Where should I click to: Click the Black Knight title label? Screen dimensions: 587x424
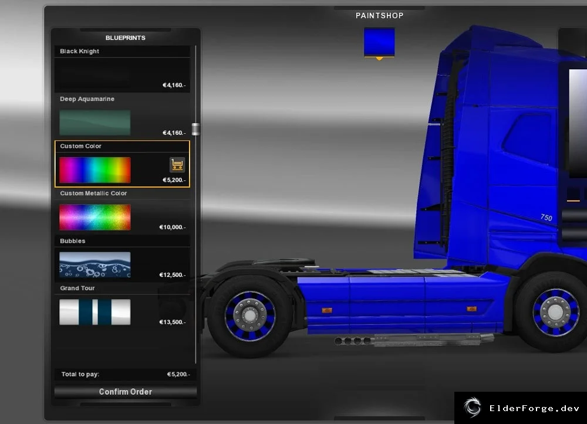pyautogui.click(x=79, y=51)
